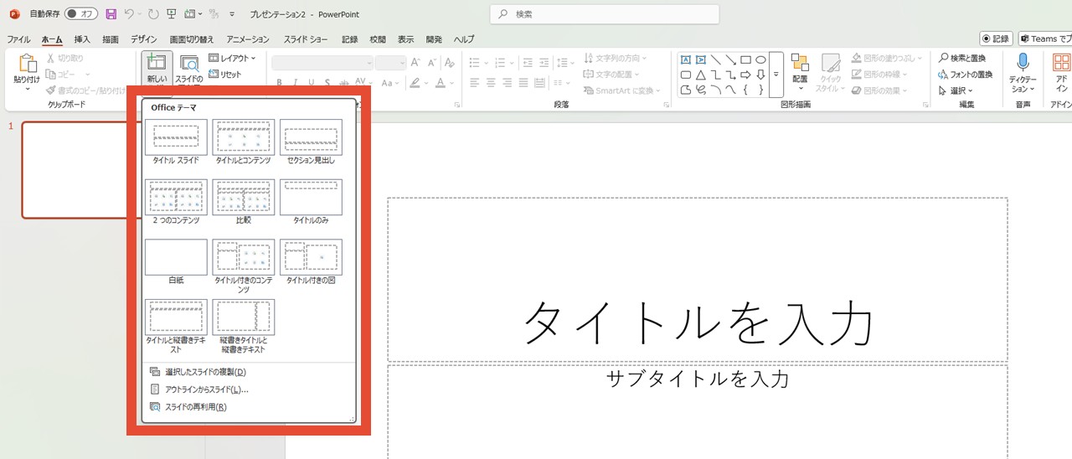Click the リセット button
The image size is (1072, 459).
pos(224,75)
